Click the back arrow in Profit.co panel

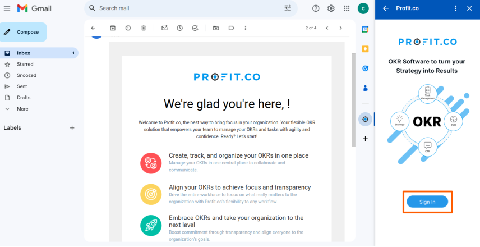point(386,8)
